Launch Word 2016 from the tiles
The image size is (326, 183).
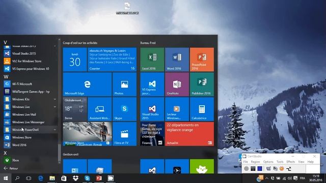tap(177, 59)
